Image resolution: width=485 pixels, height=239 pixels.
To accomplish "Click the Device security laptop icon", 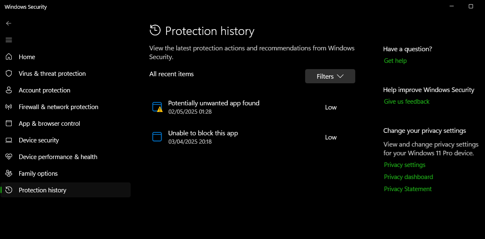I will [9, 140].
